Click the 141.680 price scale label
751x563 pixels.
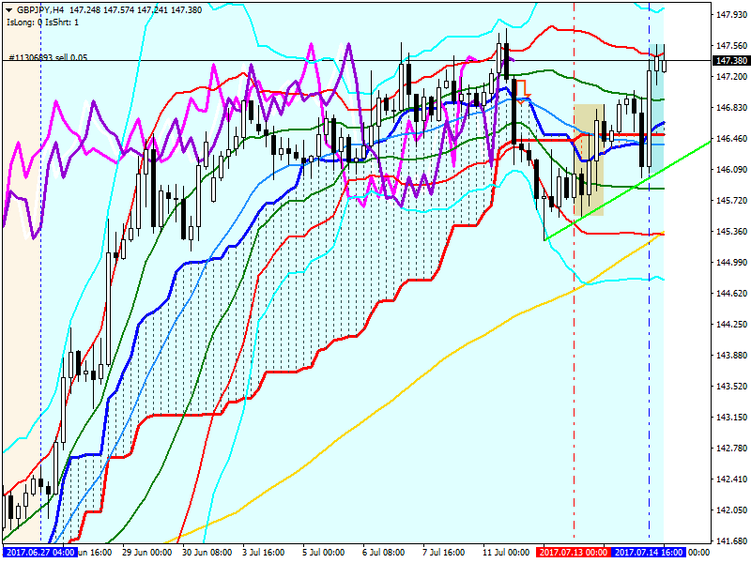coord(731,541)
